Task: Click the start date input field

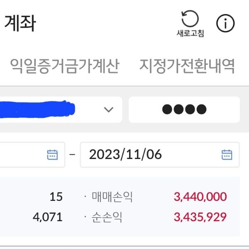Action: [21, 155]
